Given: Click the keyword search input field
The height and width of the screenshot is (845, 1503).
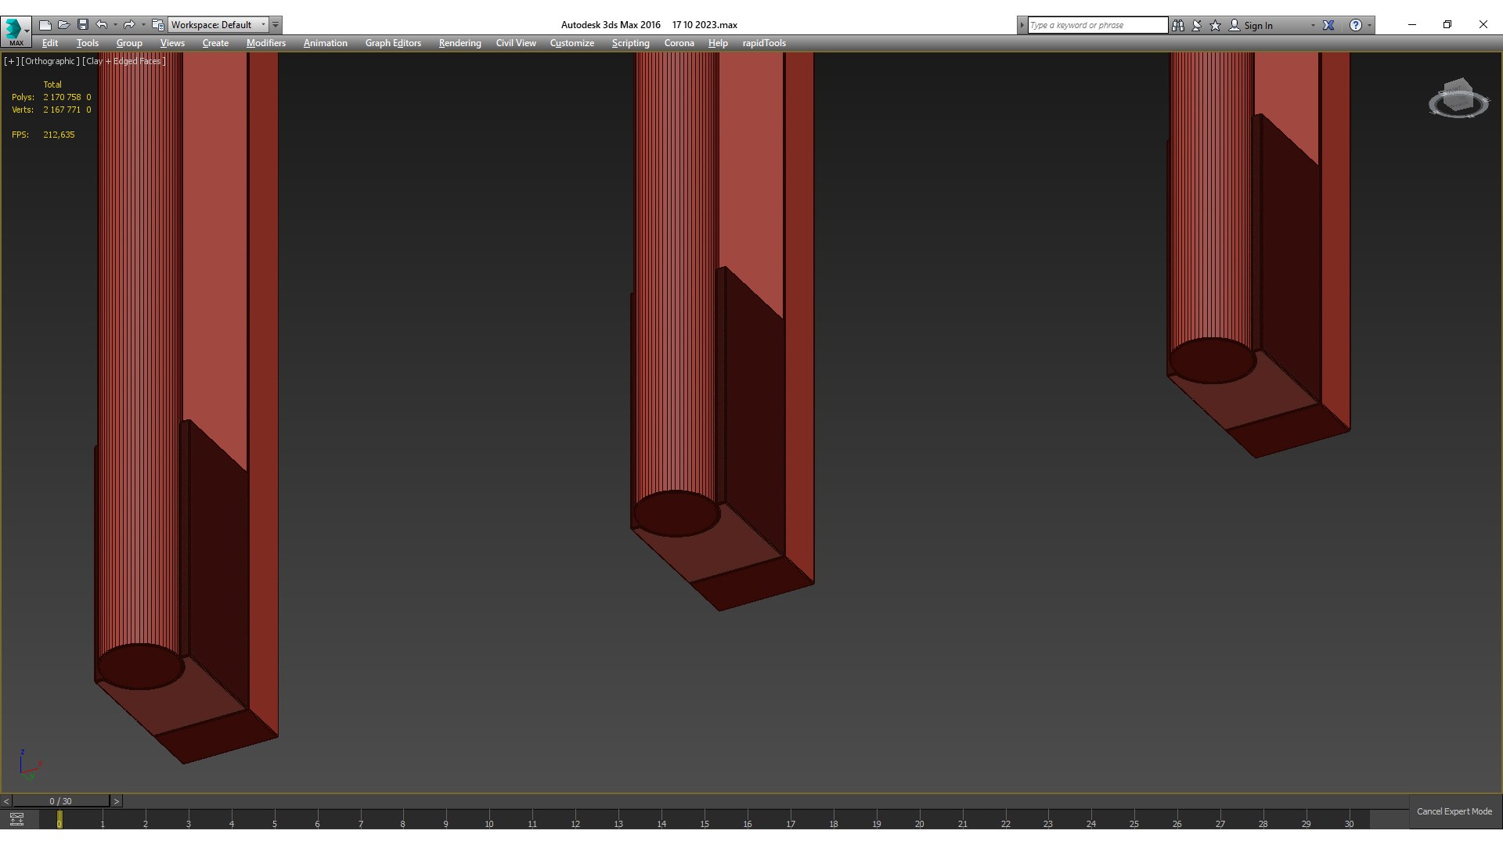Looking at the screenshot, I should [1096, 25].
